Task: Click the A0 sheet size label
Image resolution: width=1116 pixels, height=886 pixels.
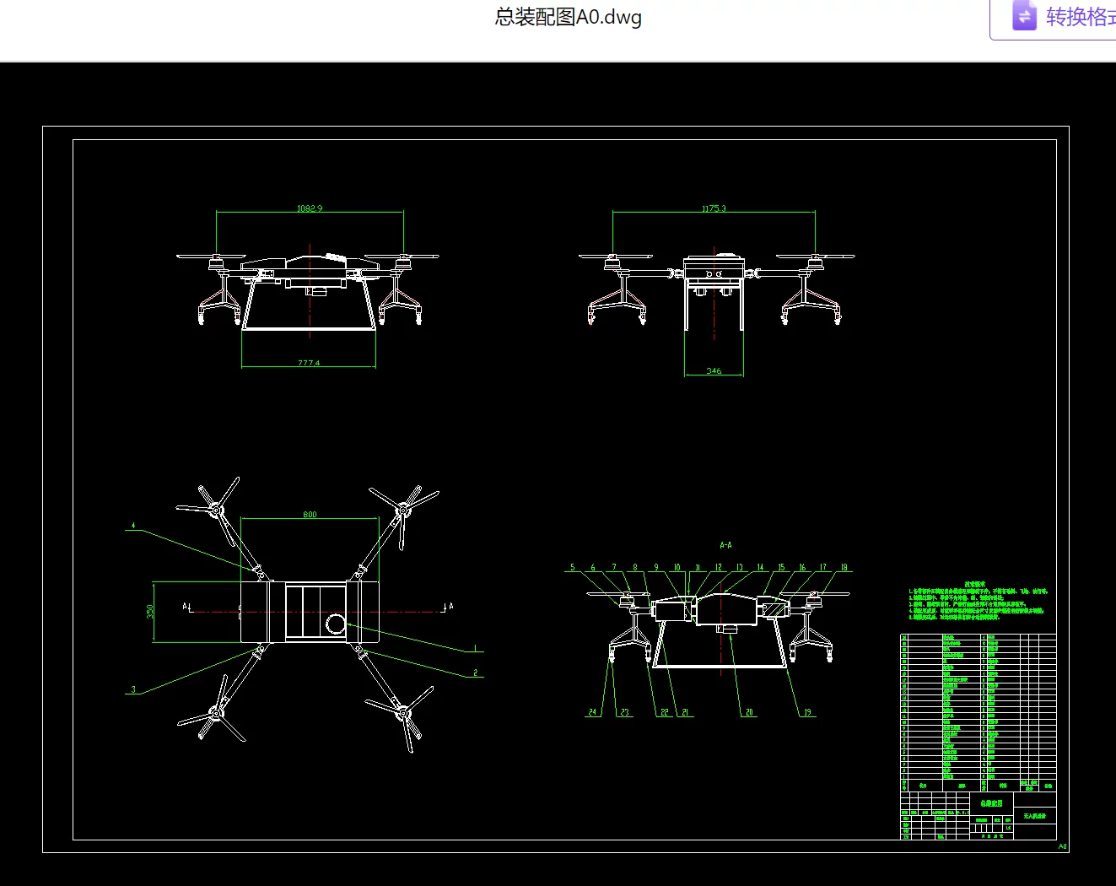Action: pyautogui.click(x=1062, y=845)
